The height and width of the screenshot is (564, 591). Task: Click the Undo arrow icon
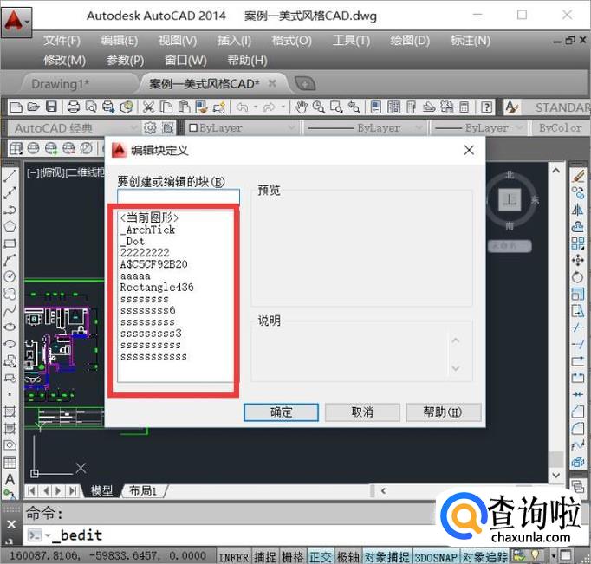coord(242,107)
